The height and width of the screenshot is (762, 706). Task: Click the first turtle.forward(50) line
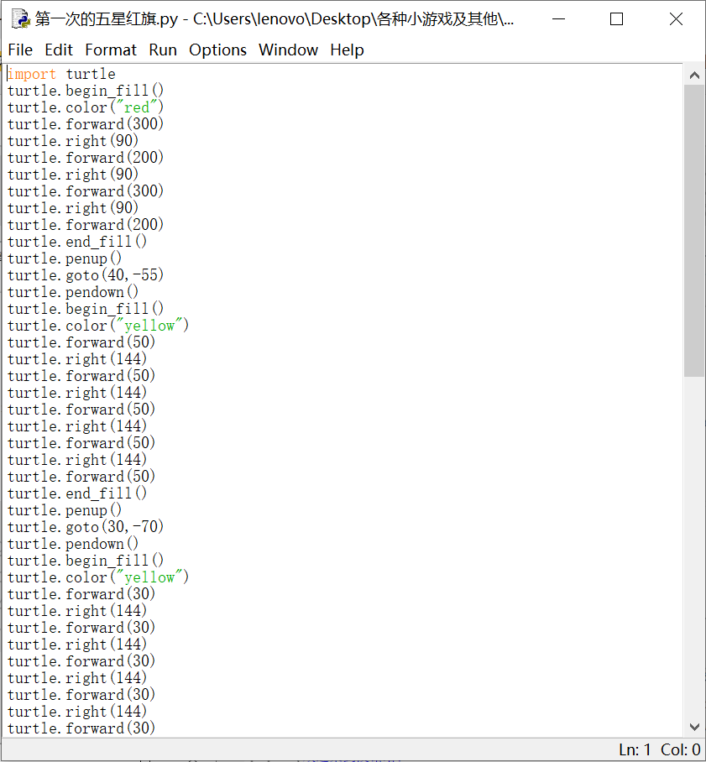click(81, 342)
